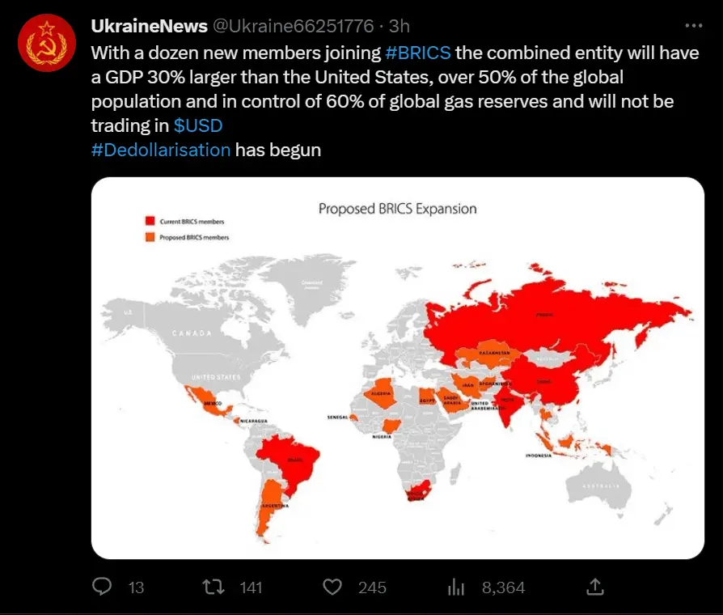The height and width of the screenshot is (615, 723).
Task: Click the @Ukraine66251776 handle
Action: click(293, 27)
